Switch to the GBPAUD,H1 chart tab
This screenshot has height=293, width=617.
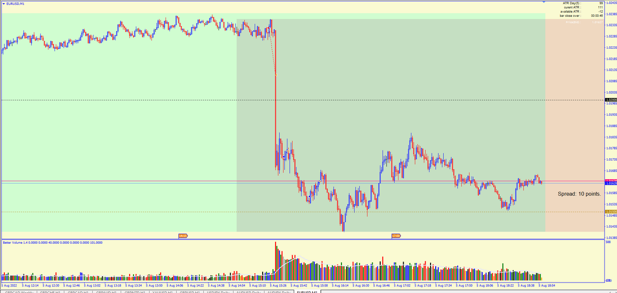(x=106, y=292)
